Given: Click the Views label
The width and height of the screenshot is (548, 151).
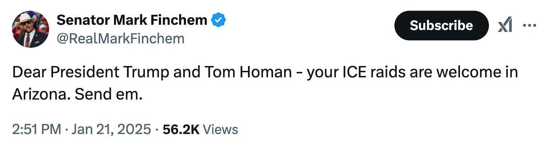Looking at the screenshot, I should (220, 129).
